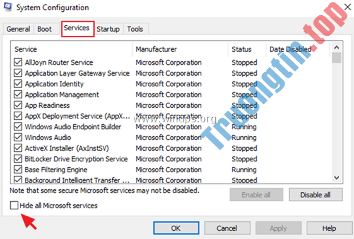Toggle Windows Audio Endpoint Builder checkbox
Viewport: 354px width, 239px height.
[x=18, y=127]
